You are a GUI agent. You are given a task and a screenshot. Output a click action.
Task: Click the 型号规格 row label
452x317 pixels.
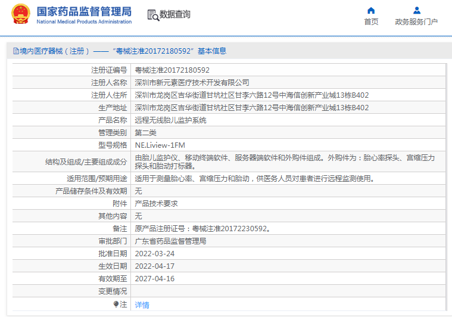tap(113, 145)
